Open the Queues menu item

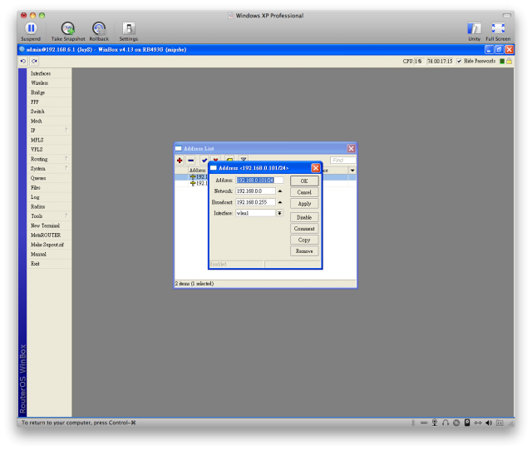click(x=49, y=178)
